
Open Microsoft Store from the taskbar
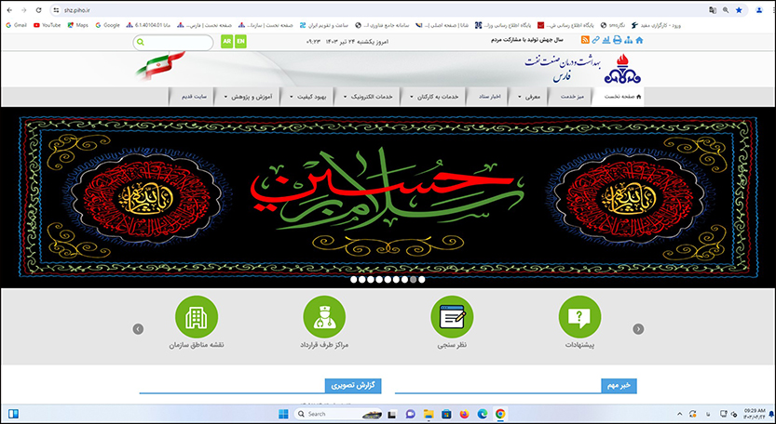coord(446,414)
